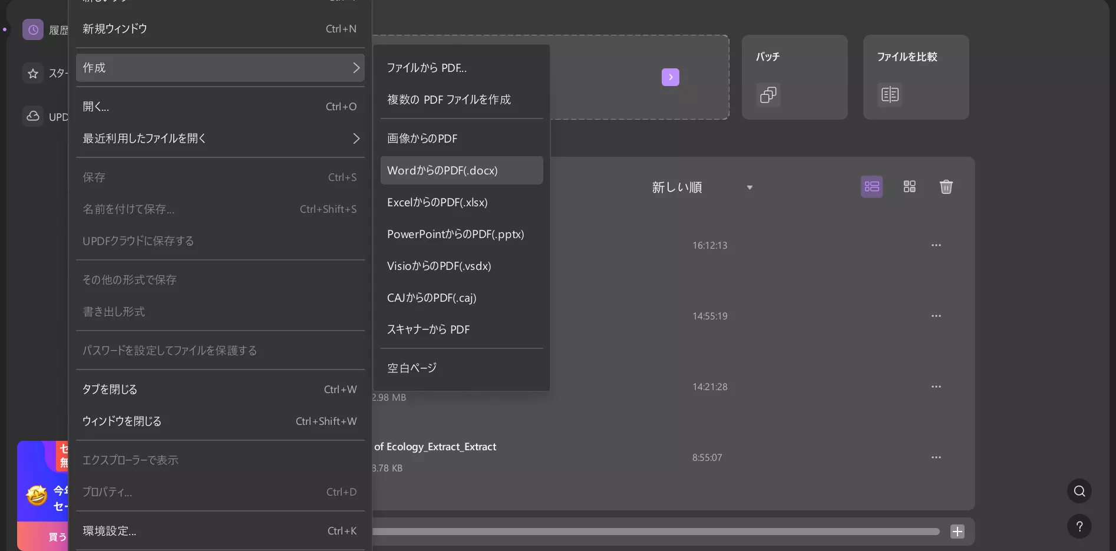Open more options for 14:21:28 file
1116x551 pixels.
tap(936, 387)
